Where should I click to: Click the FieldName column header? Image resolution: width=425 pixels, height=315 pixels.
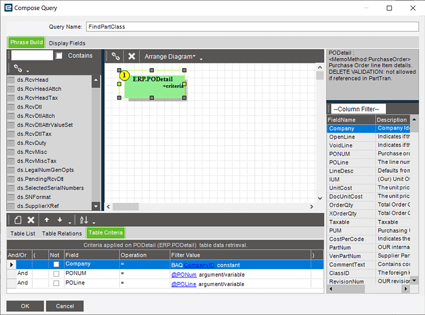tap(351, 120)
